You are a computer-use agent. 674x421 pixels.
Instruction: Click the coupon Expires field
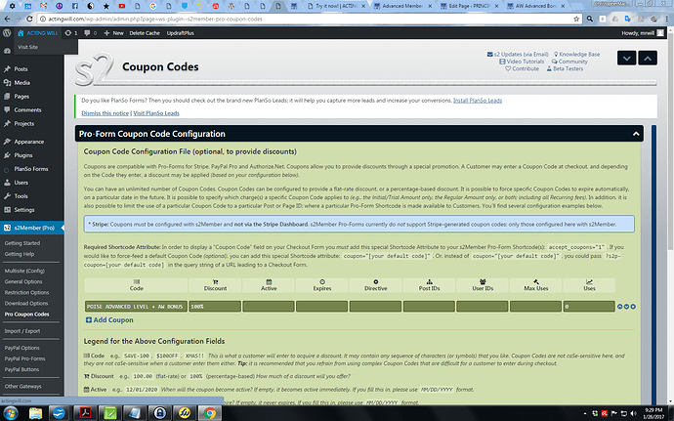pos(321,307)
